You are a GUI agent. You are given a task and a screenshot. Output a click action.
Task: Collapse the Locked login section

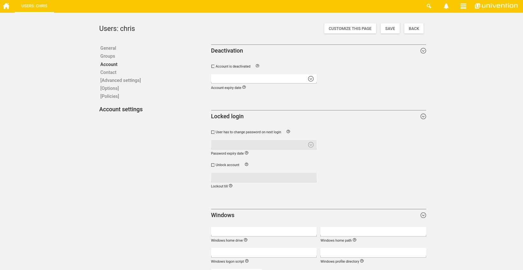[x=423, y=116]
